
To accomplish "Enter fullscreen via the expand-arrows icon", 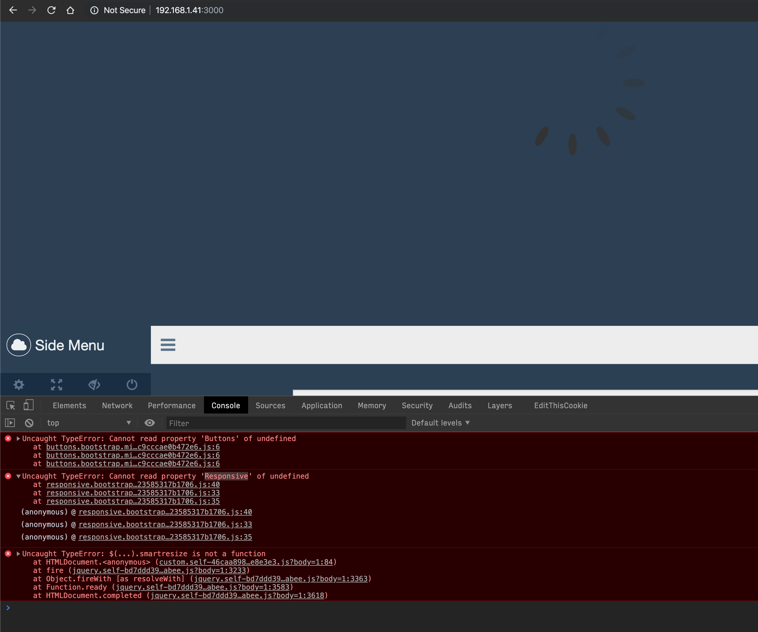I will pos(56,384).
